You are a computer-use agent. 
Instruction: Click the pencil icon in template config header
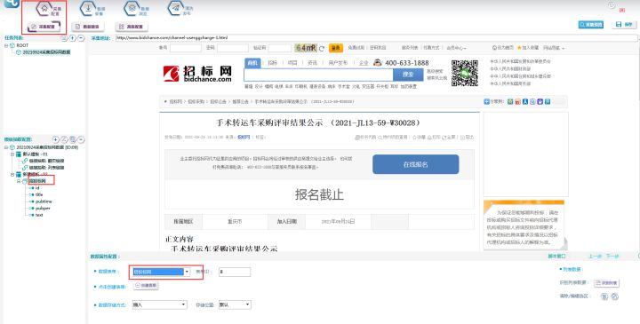[64, 139]
